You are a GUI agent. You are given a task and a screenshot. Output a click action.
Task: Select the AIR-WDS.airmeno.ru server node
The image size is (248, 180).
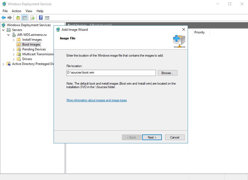point(30,35)
